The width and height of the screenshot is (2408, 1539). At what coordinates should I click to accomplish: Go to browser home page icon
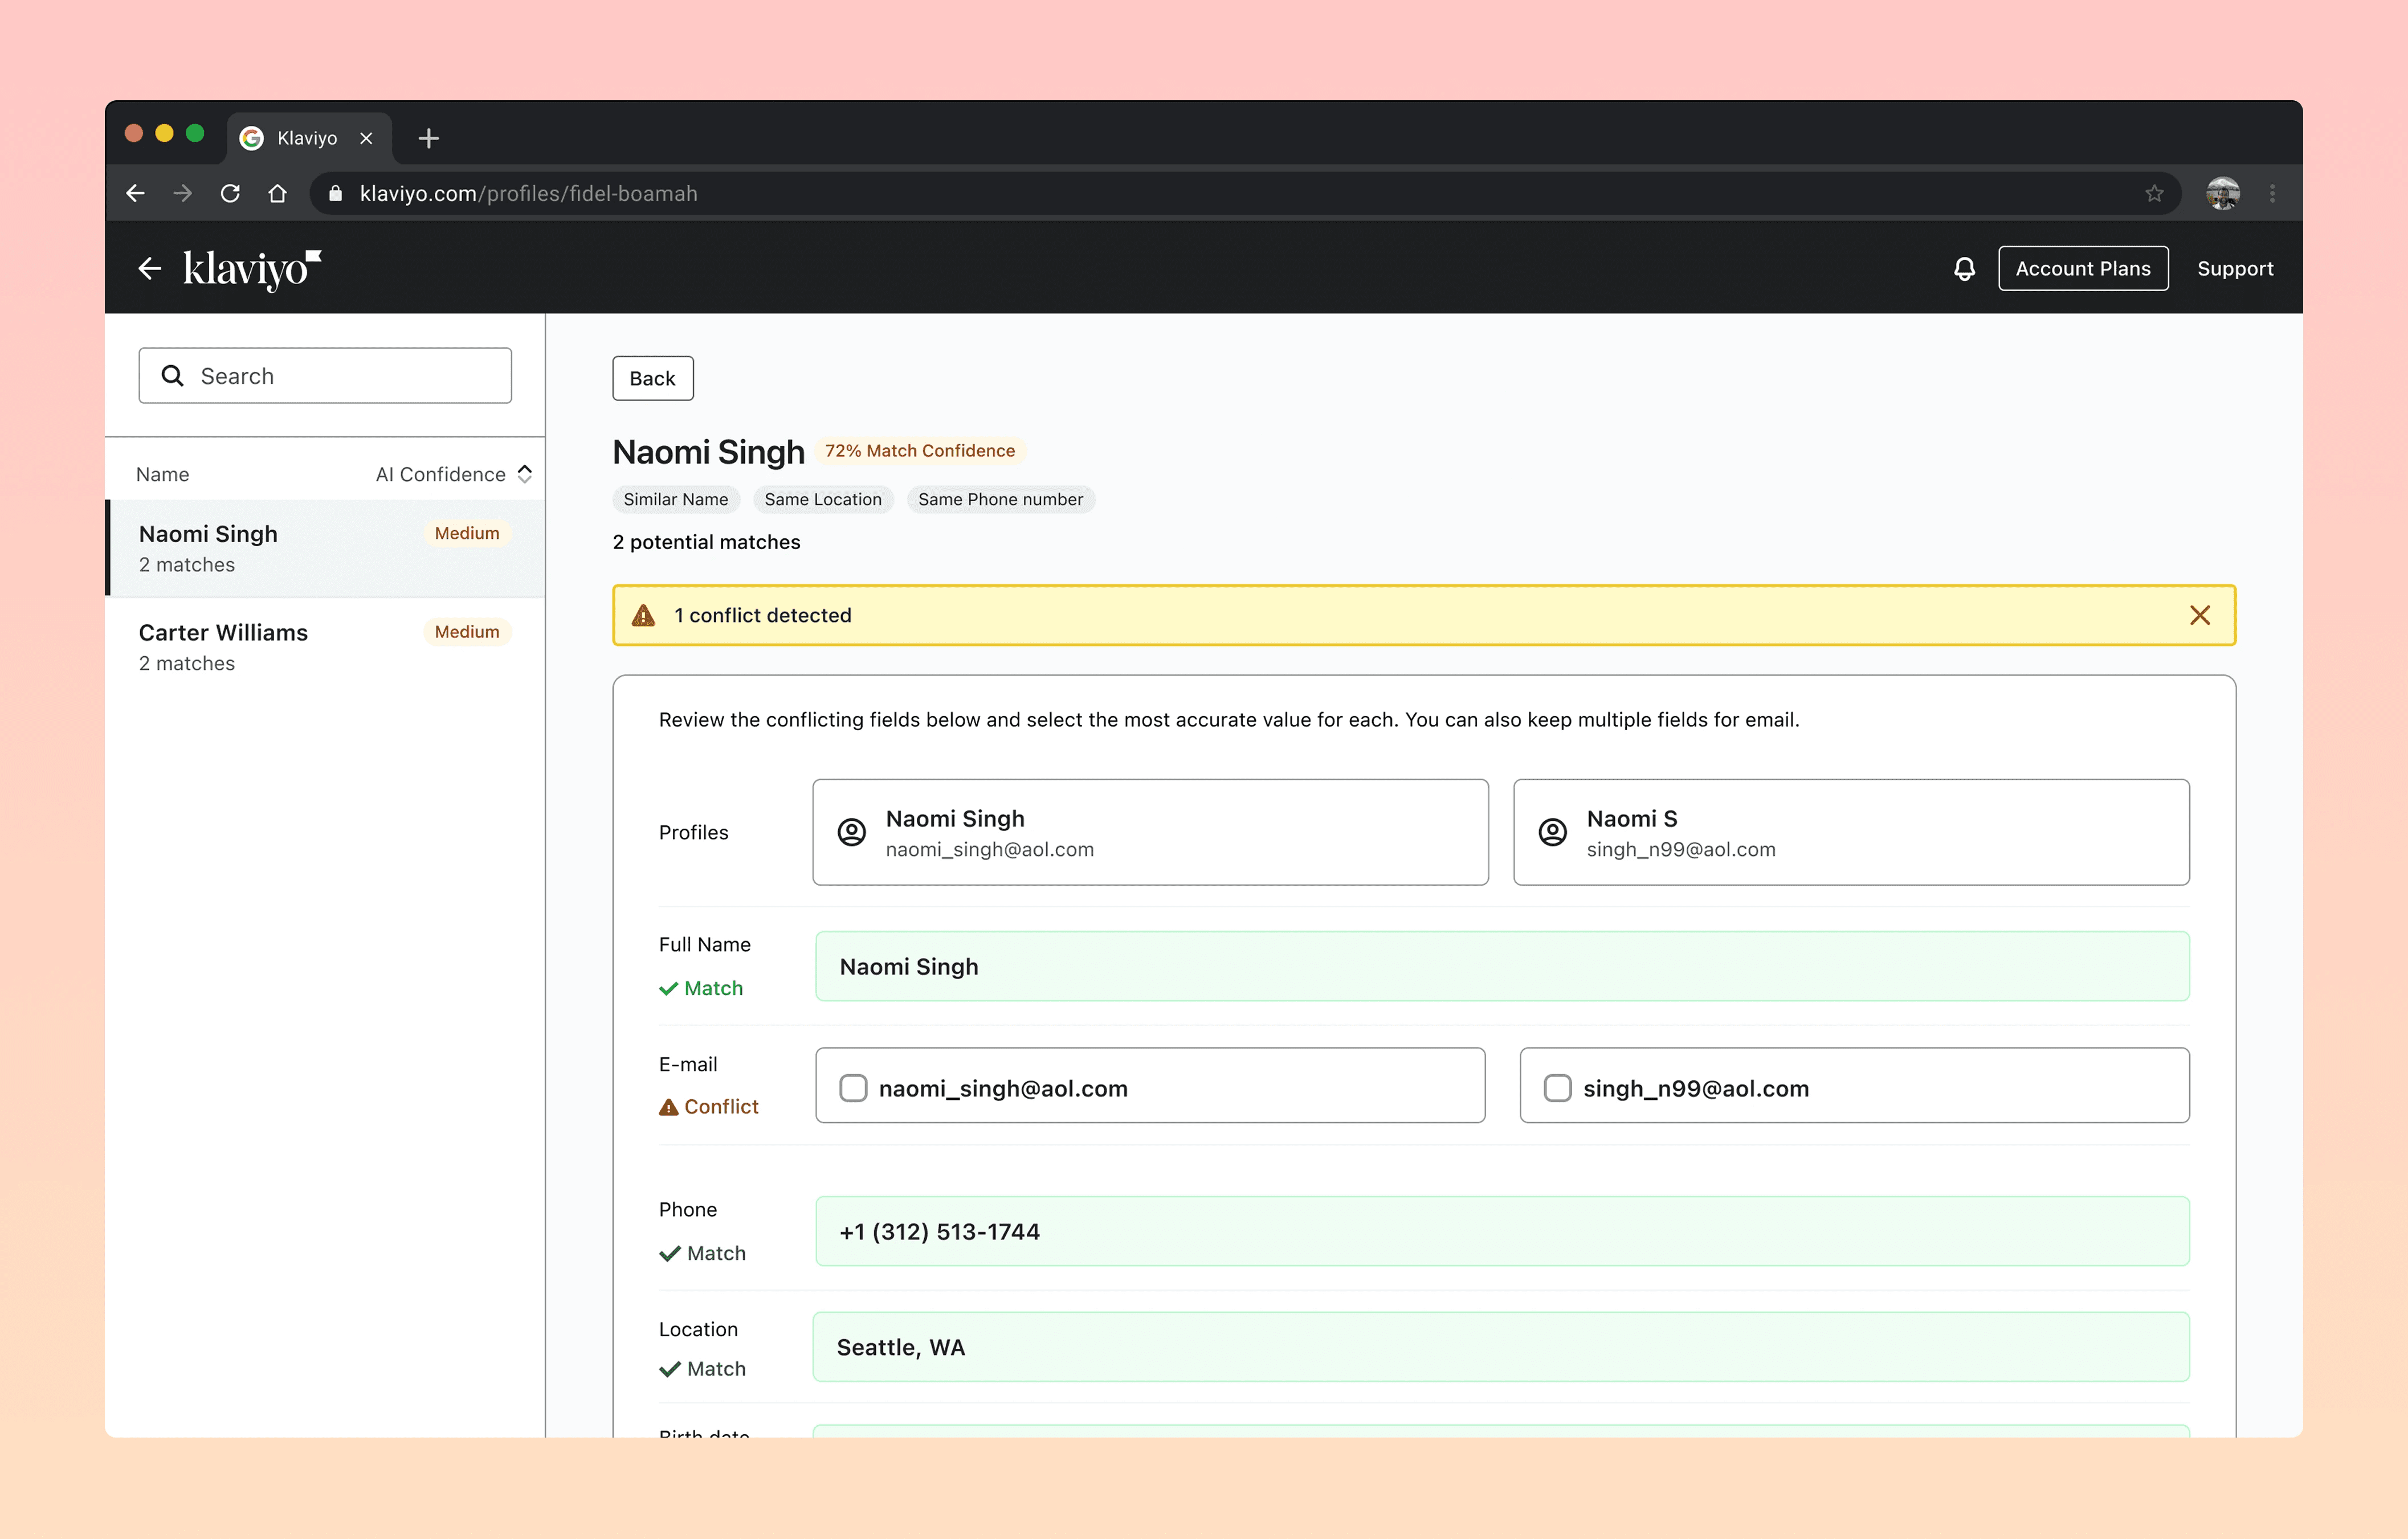tap(278, 194)
